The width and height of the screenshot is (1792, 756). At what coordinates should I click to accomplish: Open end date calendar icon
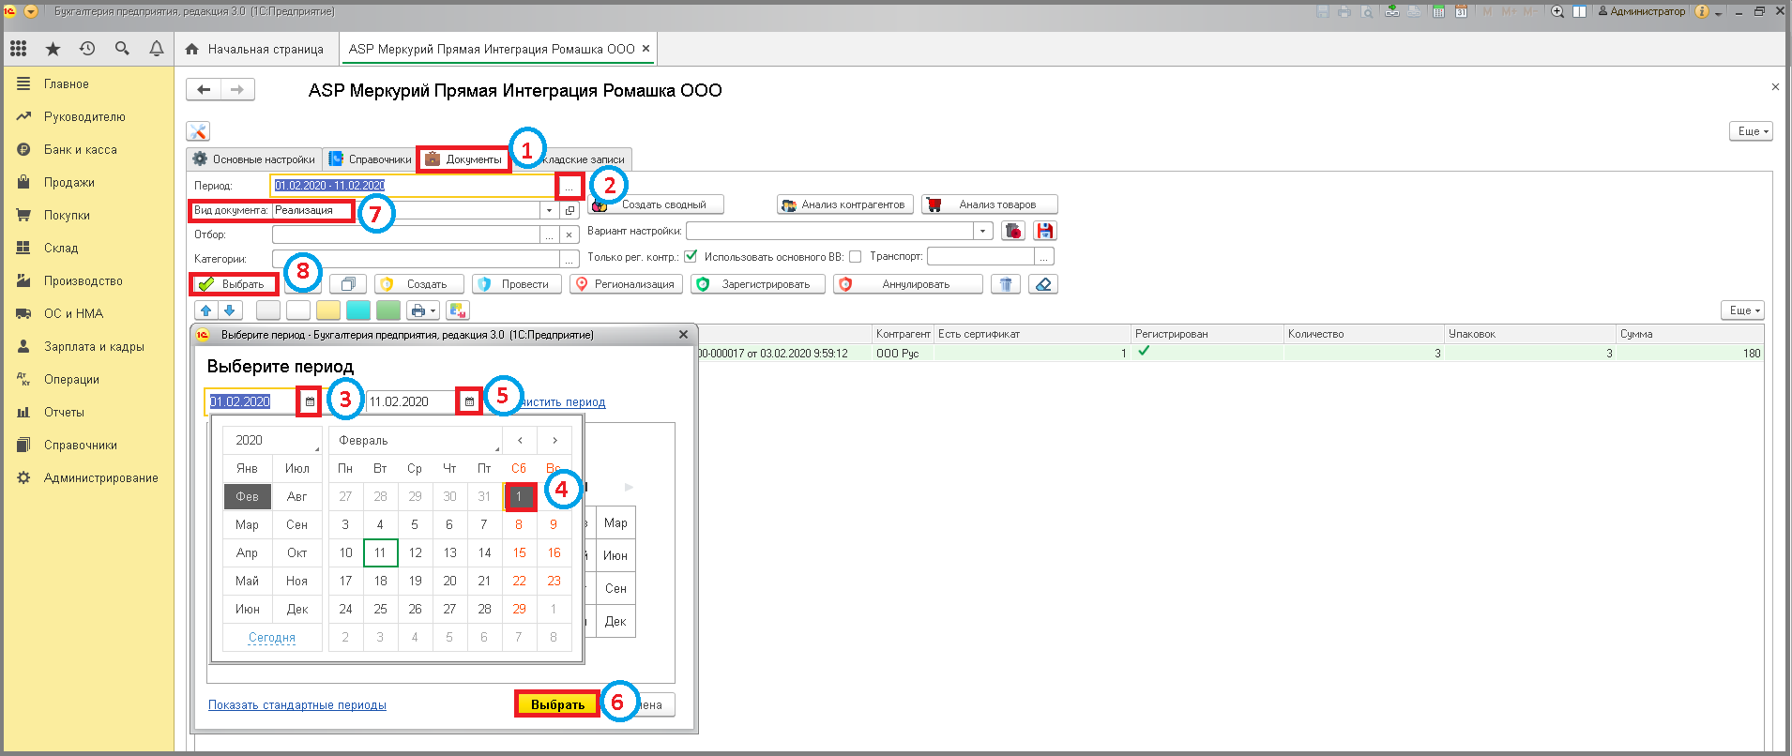pos(469,401)
